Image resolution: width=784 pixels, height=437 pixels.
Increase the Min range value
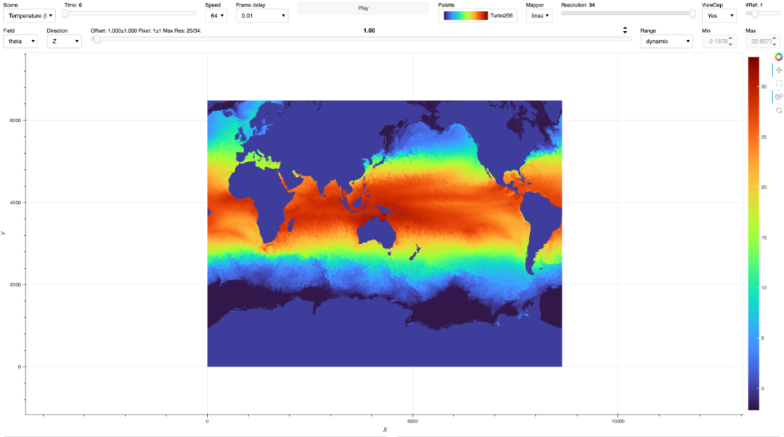tap(732, 39)
